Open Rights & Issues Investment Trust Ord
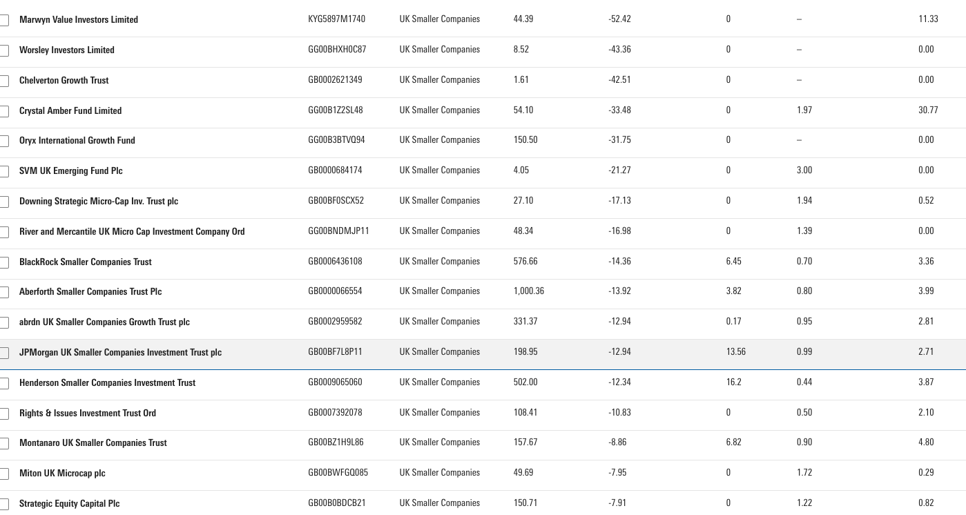 coord(88,413)
